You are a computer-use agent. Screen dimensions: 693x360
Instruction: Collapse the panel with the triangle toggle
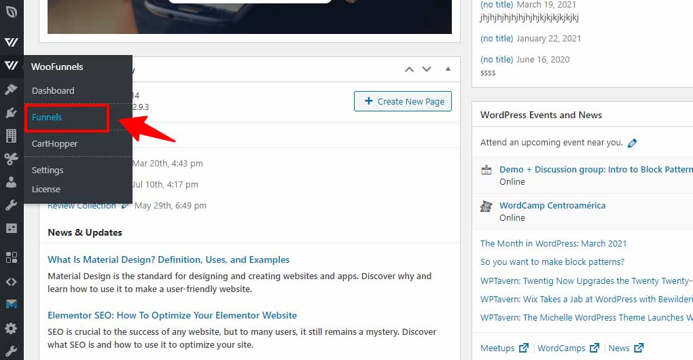(x=448, y=69)
